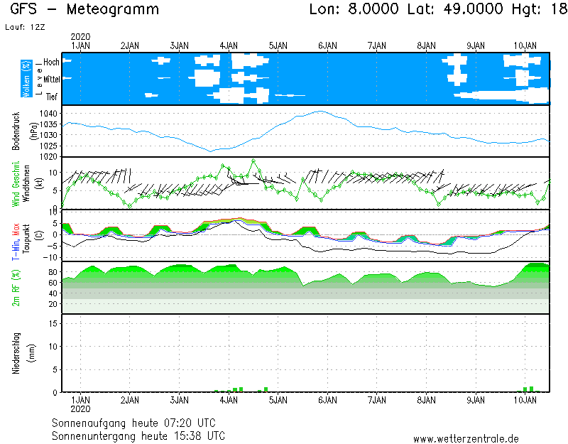This screenshot has width=568, height=444.
Task: Click the 6JAN date label on bottom axis
Action: [x=327, y=401]
